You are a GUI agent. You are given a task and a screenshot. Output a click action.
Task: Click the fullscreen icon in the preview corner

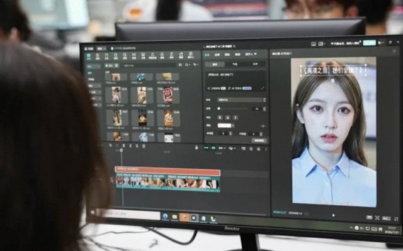(x=396, y=219)
